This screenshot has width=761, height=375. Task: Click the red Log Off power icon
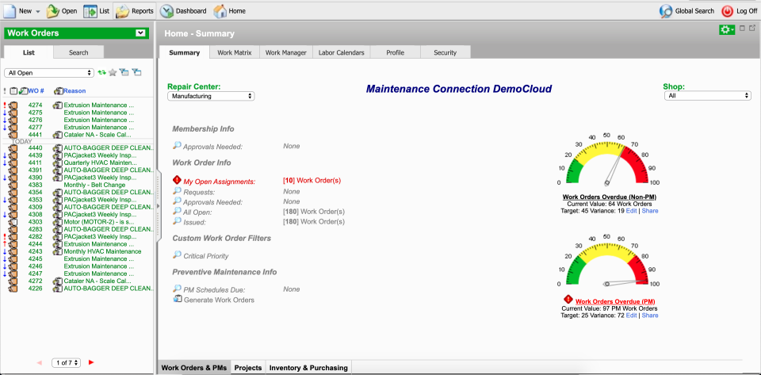727,10
